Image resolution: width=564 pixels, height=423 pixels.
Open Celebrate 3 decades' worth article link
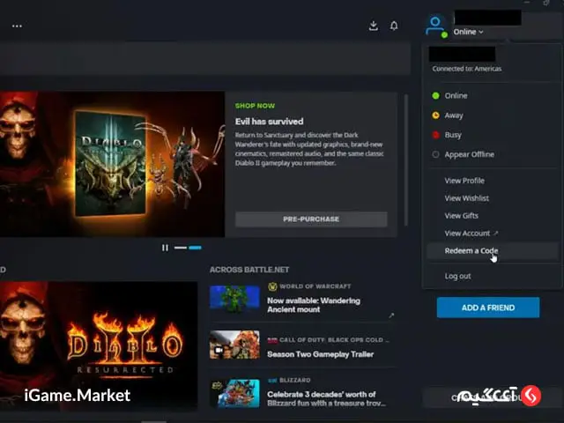tap(326, 398)
